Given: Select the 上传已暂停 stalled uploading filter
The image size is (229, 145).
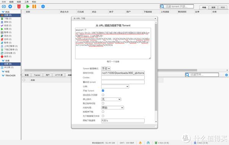Looking at the screenshot, I should coord(10,46).
